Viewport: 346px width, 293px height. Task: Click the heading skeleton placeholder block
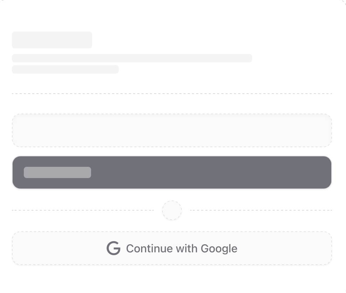(x=52, y=40)
